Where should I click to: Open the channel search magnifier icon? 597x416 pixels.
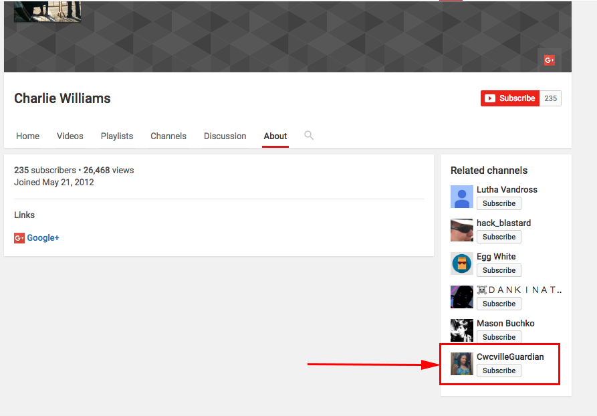coord(309,135)
